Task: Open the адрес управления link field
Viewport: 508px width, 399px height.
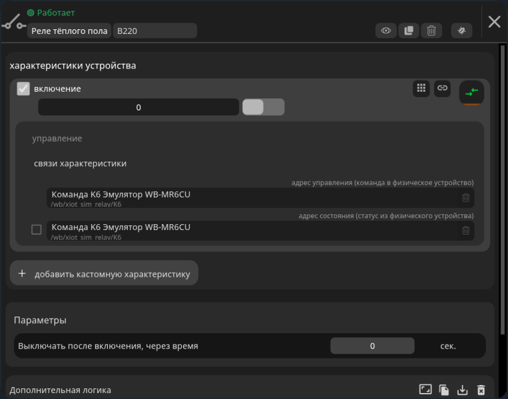Action: [x=254, y=198]
